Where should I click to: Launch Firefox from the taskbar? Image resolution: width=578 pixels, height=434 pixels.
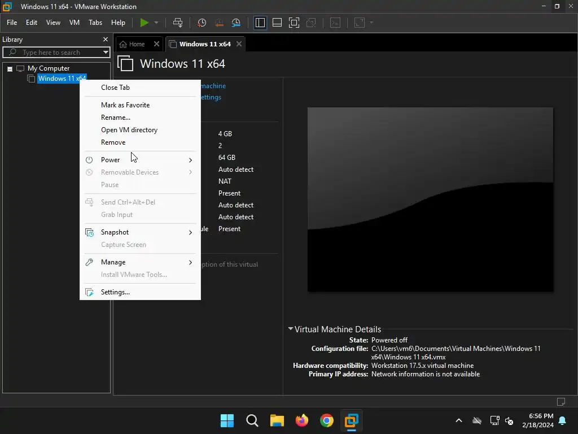point(302,420)
